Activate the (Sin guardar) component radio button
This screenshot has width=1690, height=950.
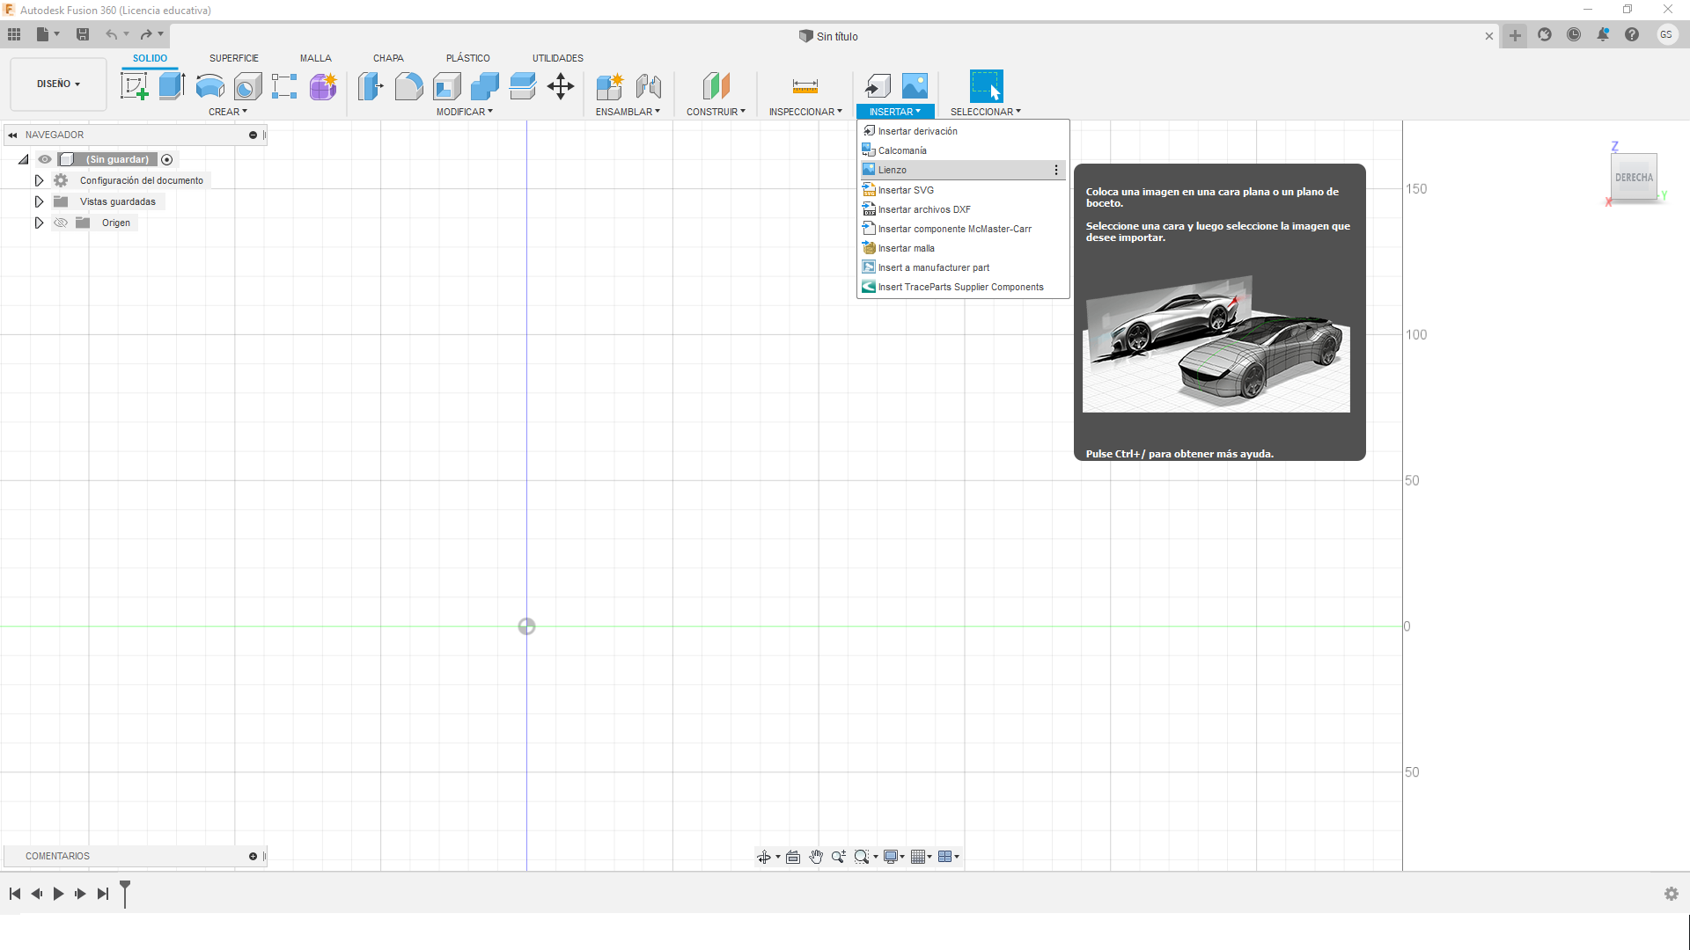tap(167, 159)
